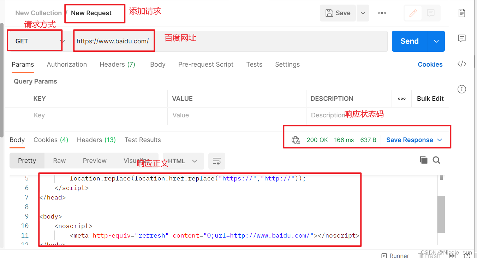
Task: Click the </head> tag on line 7
Action: pyautogui.click(x=53, y=197)
